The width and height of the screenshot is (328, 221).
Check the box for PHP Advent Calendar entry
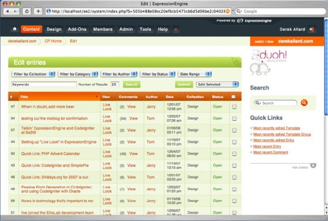[234, 154]
